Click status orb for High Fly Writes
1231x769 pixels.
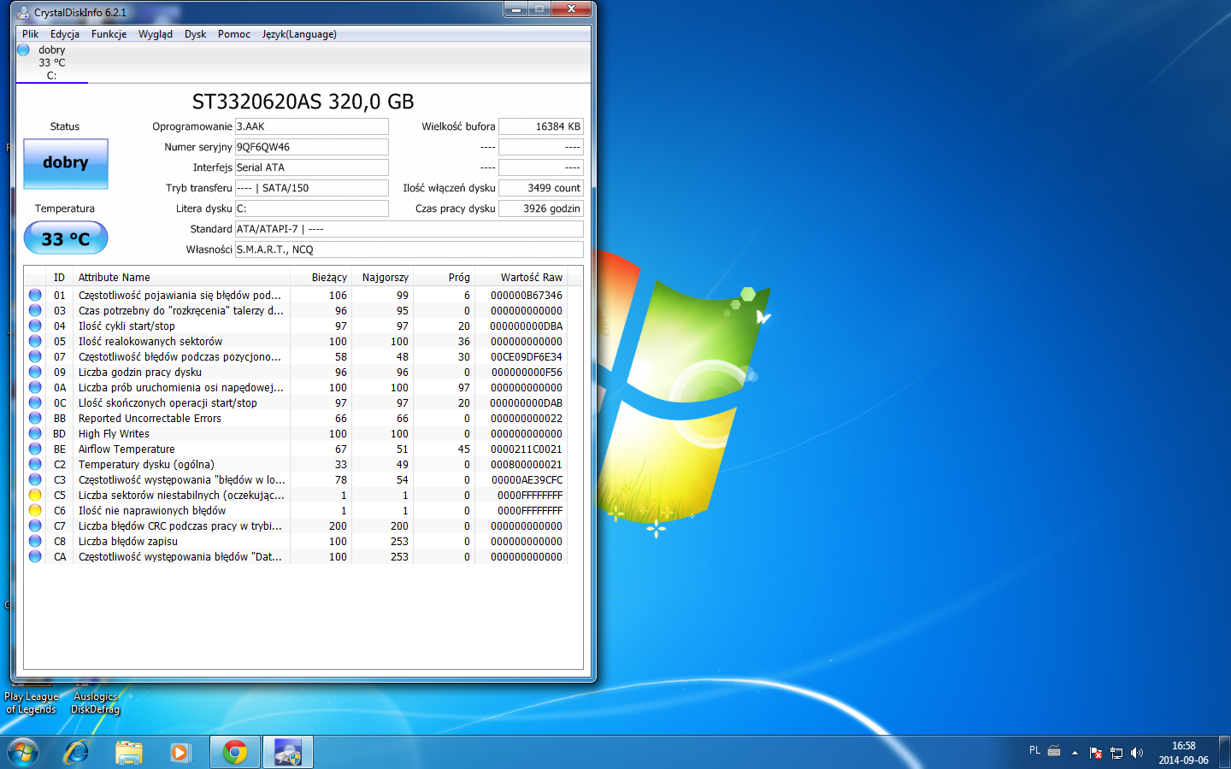[x=35, y=433]
